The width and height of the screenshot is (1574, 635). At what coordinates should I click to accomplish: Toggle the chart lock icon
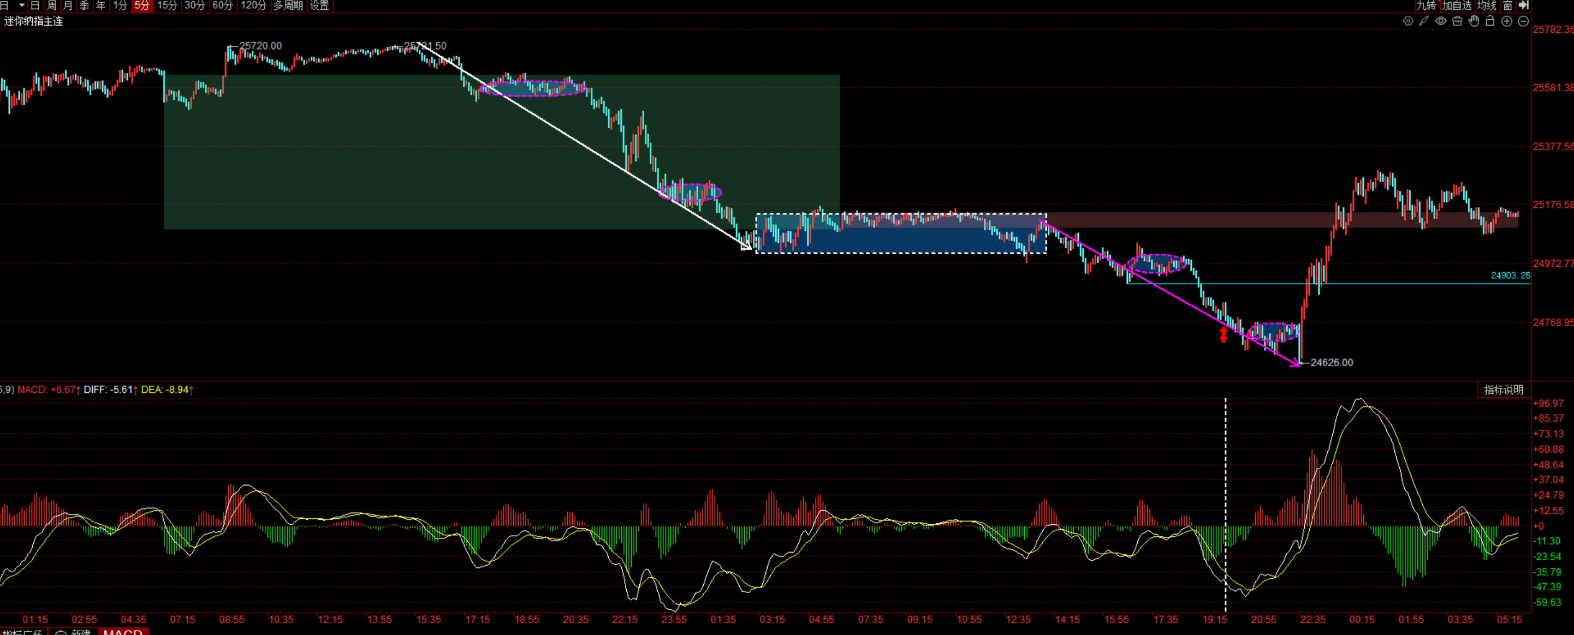click(1490, 21)
